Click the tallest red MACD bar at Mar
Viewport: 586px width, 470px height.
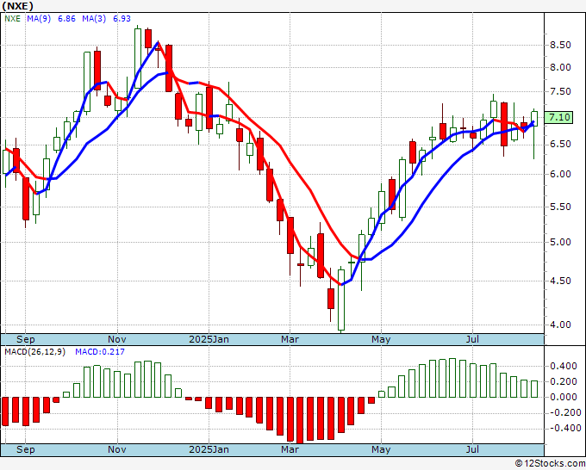(x=300, y=420)
